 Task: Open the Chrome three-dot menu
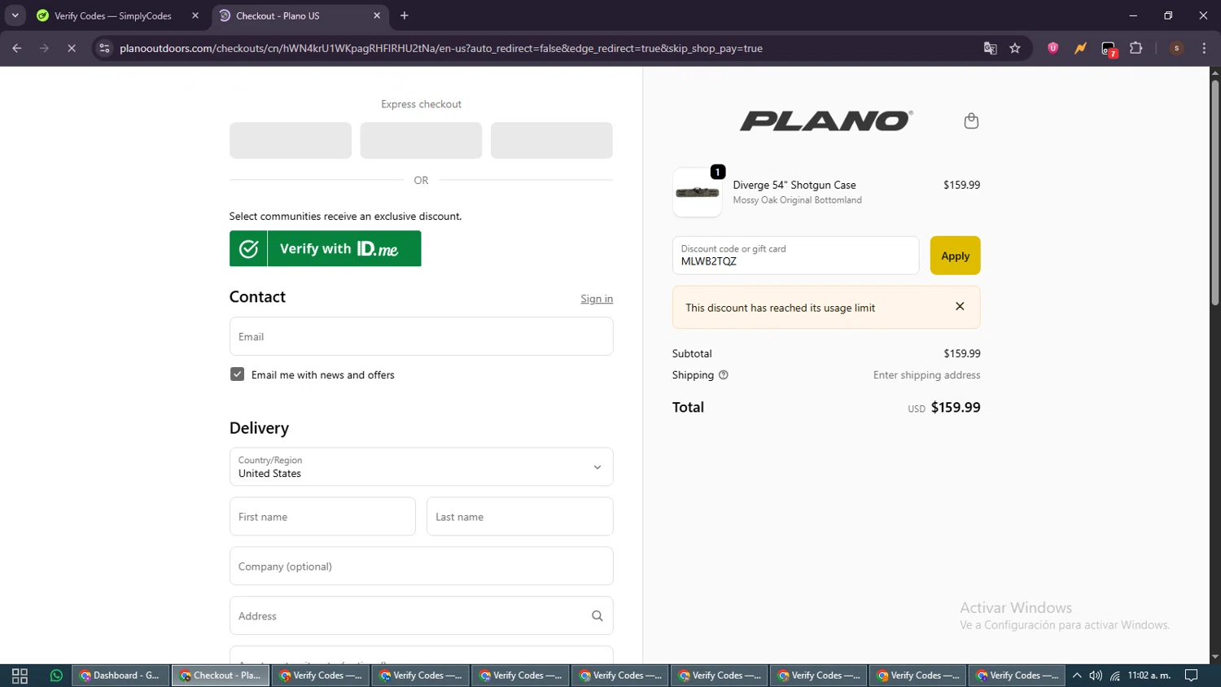[1205, 49]
